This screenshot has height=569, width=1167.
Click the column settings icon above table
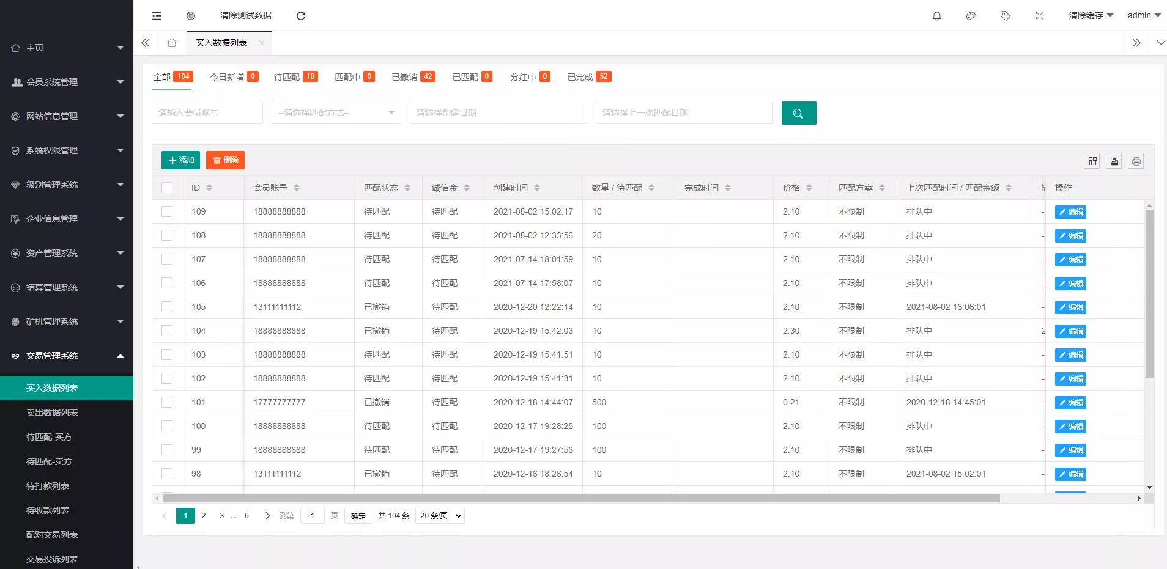tap(1093, 160)
